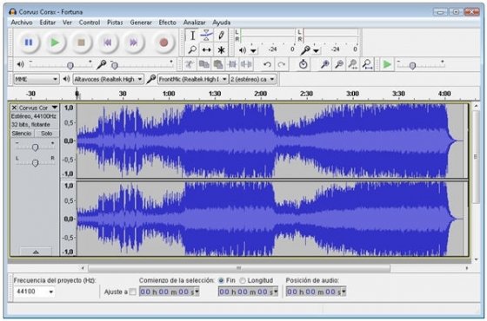Viewport: 487px width, 321px height.
Task: Fit selection in window zoom icon
Action: pyautogui.click(x=353, y=64)
